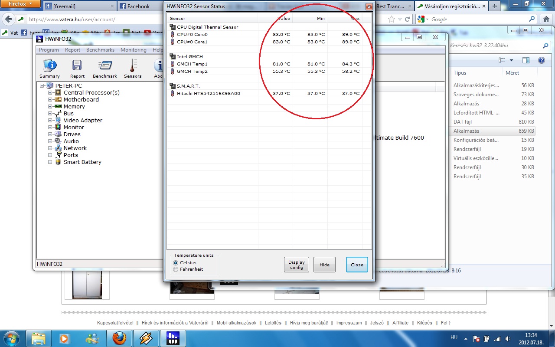
Task: Open the Windows Start menu orb
Action: click(x=12, y=338)
